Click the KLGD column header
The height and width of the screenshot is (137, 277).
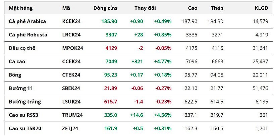(261, 8)
